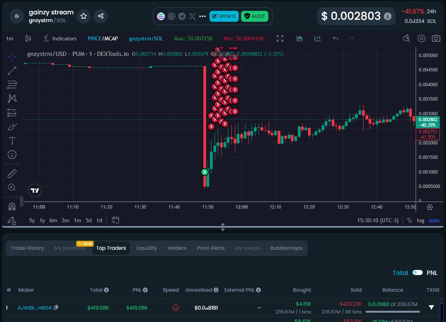Redo chart action arrow
This screenshot has height=322, width=446.
pos(350,38)
